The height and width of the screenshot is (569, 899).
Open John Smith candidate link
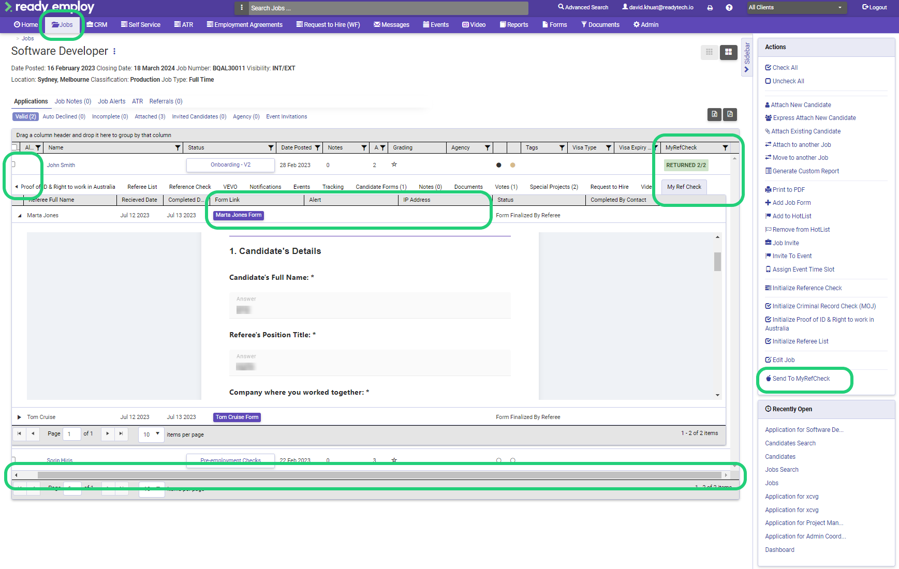61,165
